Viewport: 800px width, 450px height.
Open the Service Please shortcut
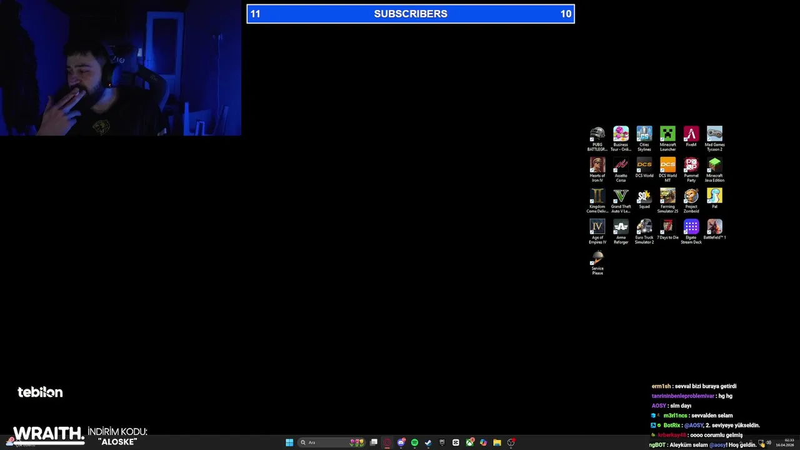(597, 262)
